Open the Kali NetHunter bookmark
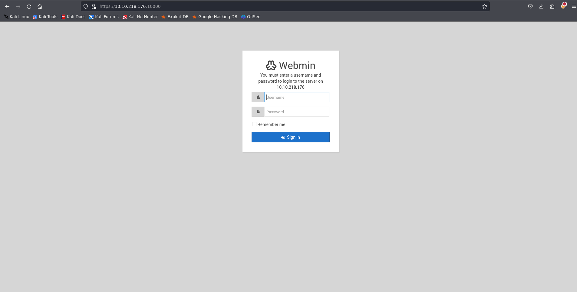This screenshot has width=577, height=292. [140, 17]
